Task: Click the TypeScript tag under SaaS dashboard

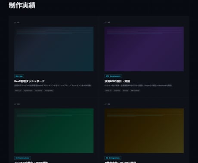Action: click(x=28, y=91)
